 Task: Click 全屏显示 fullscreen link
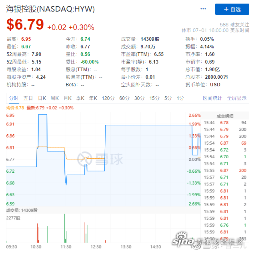[x=237, y=98]
